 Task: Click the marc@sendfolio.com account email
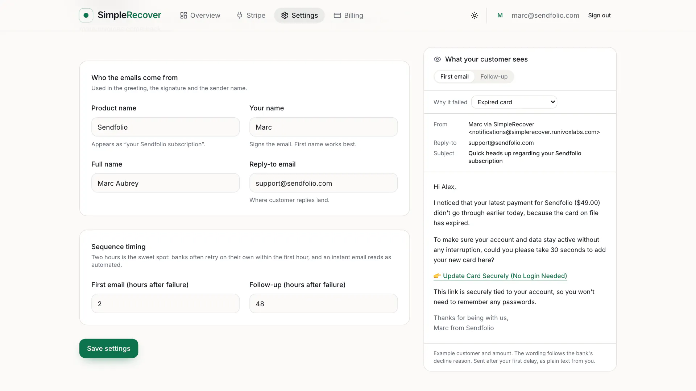545,15
